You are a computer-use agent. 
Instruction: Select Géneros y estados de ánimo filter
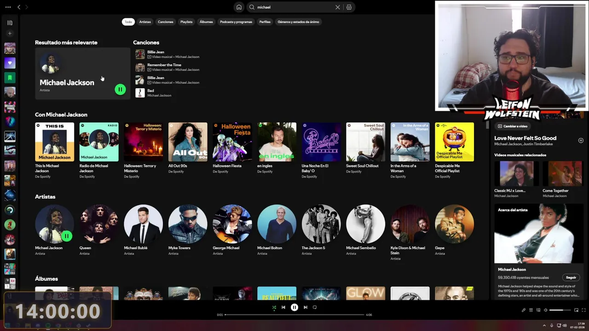point(298,22)
